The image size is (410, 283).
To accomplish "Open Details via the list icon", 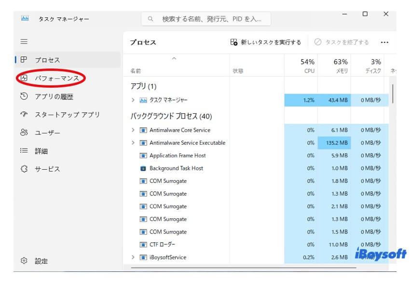I will tap(24, 151).
